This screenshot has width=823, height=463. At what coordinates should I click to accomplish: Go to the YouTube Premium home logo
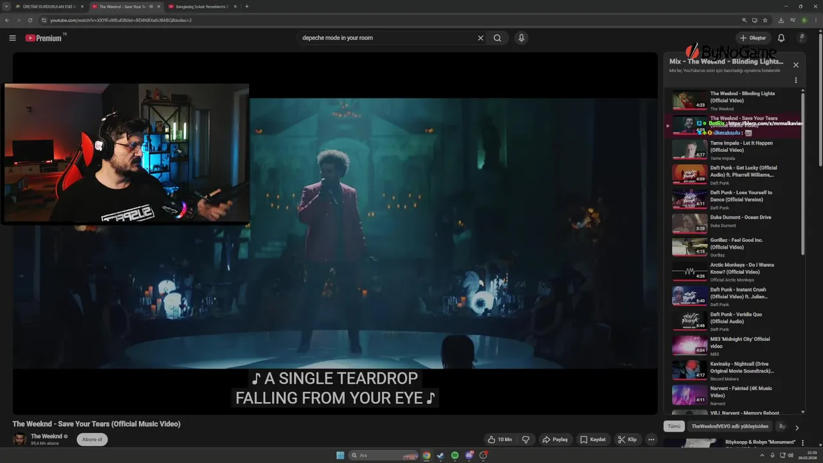pos(45,38)
